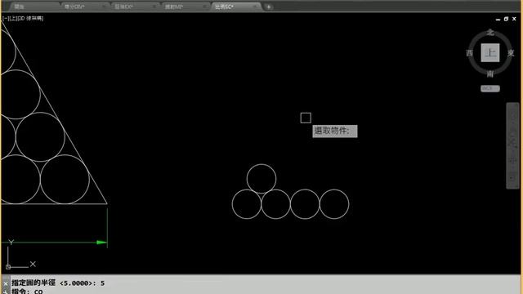Viewport: 523px width, 294px height.
Task: Open the [-] viewport controls menu
Action: point(6,18)
